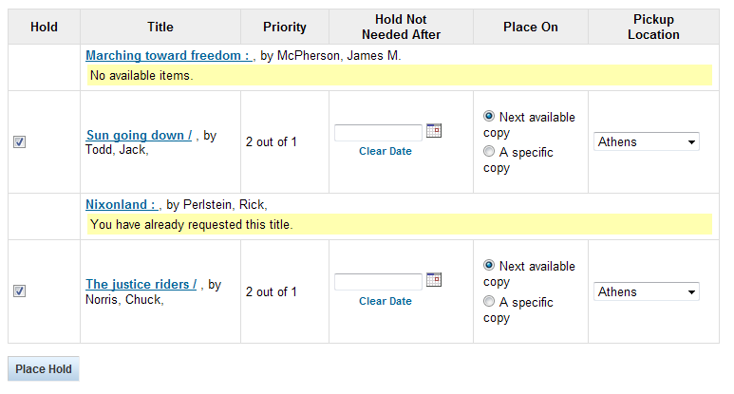
Task: Open The justice riders title link
Action: point(141,284)
